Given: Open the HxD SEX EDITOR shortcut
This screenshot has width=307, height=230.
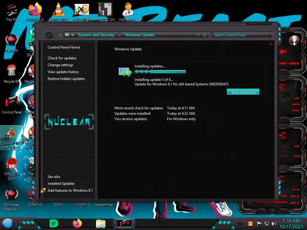Looking at the screenshot, I should pyautogui.click(x=82, y=12).
